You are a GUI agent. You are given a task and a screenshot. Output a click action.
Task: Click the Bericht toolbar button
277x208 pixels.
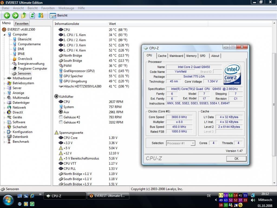(59, 15)
